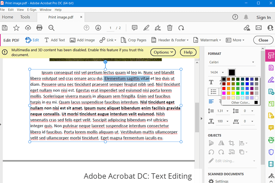This screenshot has width=275, height=183.
Task: Open the font name Calibri dropdown
Action: (x=231, y=62)
